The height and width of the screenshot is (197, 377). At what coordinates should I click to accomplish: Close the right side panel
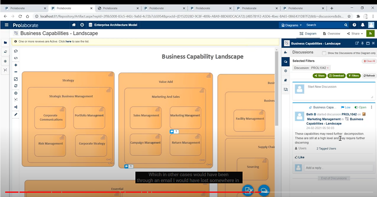coord(373,43)
